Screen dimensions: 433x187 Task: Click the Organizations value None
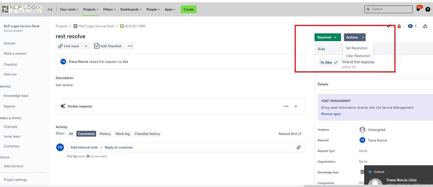363,161
